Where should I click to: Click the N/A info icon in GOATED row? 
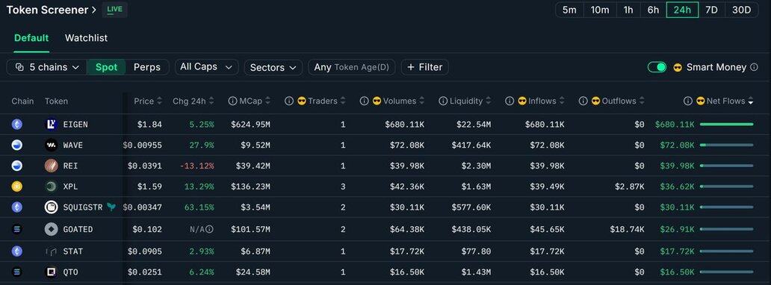[x=209, y=229]
